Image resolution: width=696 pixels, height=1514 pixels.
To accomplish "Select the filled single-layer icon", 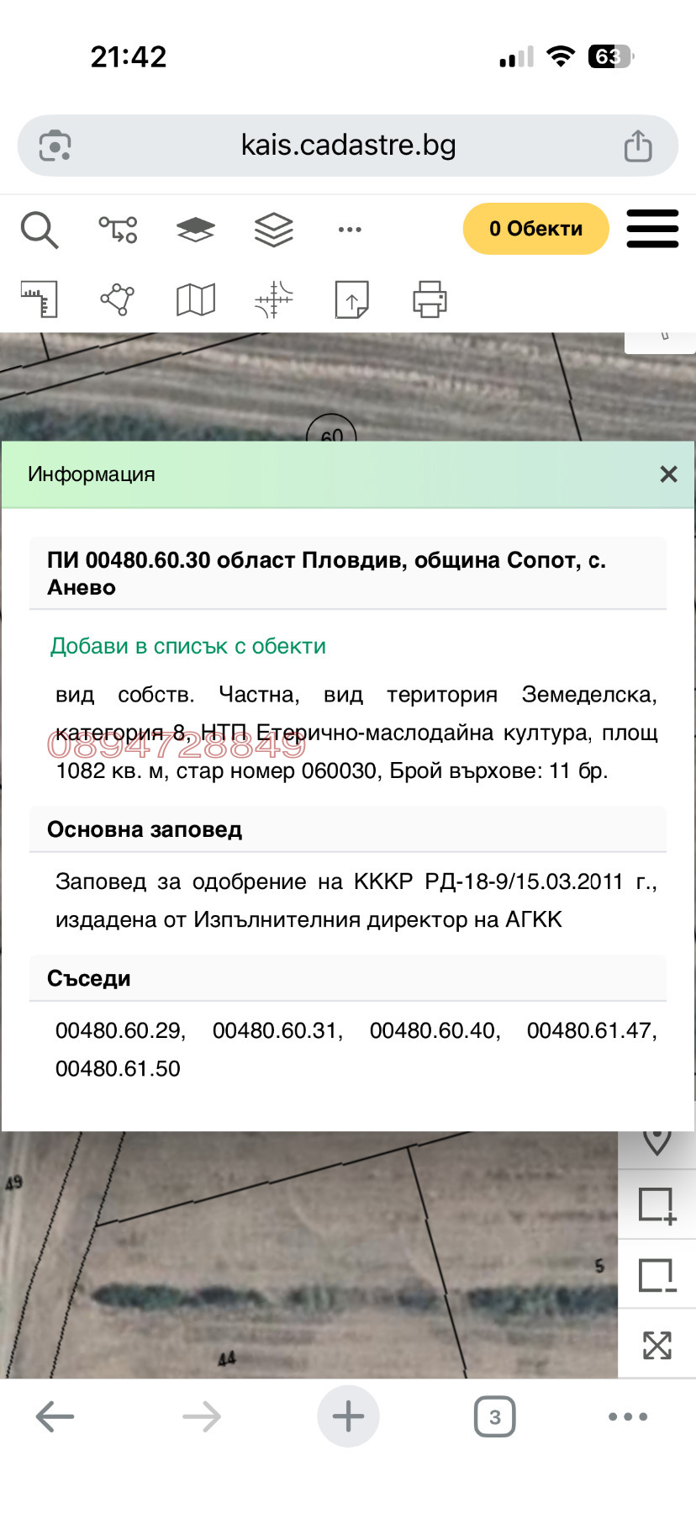I will point(196,230).
